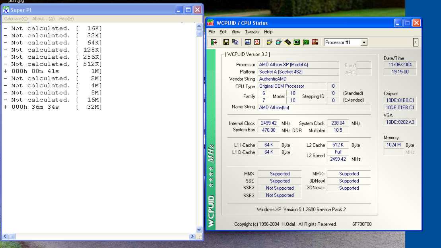Open Help(H) menu in Super PI

(x=66, y=19)
